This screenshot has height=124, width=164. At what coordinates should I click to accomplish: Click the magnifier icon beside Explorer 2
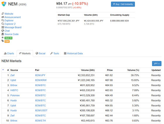(x=3, y=24)
